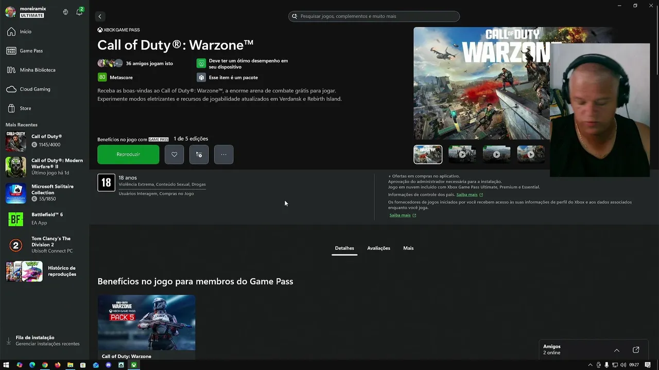Open Fila de instalação
Image resolution: width=659 pixels, height=370 pixels.
(45, 340)
